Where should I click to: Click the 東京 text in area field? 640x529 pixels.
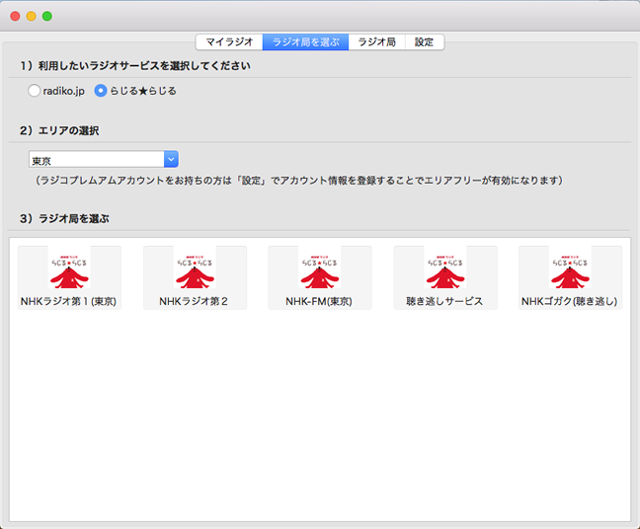41,161
